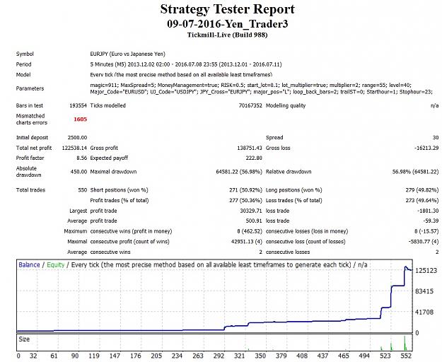Select relative drawdown 56.98% (64581.22)

click(x=416, y=172)
